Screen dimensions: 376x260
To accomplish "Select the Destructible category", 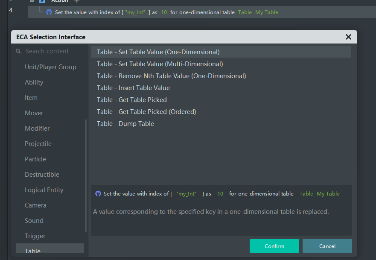I will click(42, 174).
